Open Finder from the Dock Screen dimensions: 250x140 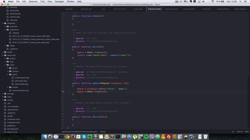(x=45, y=136)
